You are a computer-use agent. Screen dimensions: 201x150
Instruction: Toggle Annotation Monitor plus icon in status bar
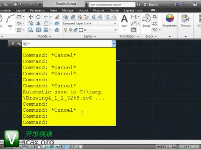point(80,147)
